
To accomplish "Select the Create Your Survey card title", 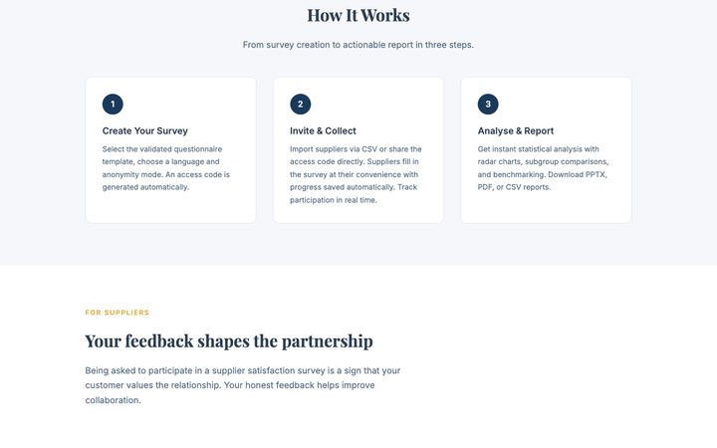I will pyautogui.click(x=145, y=131).
